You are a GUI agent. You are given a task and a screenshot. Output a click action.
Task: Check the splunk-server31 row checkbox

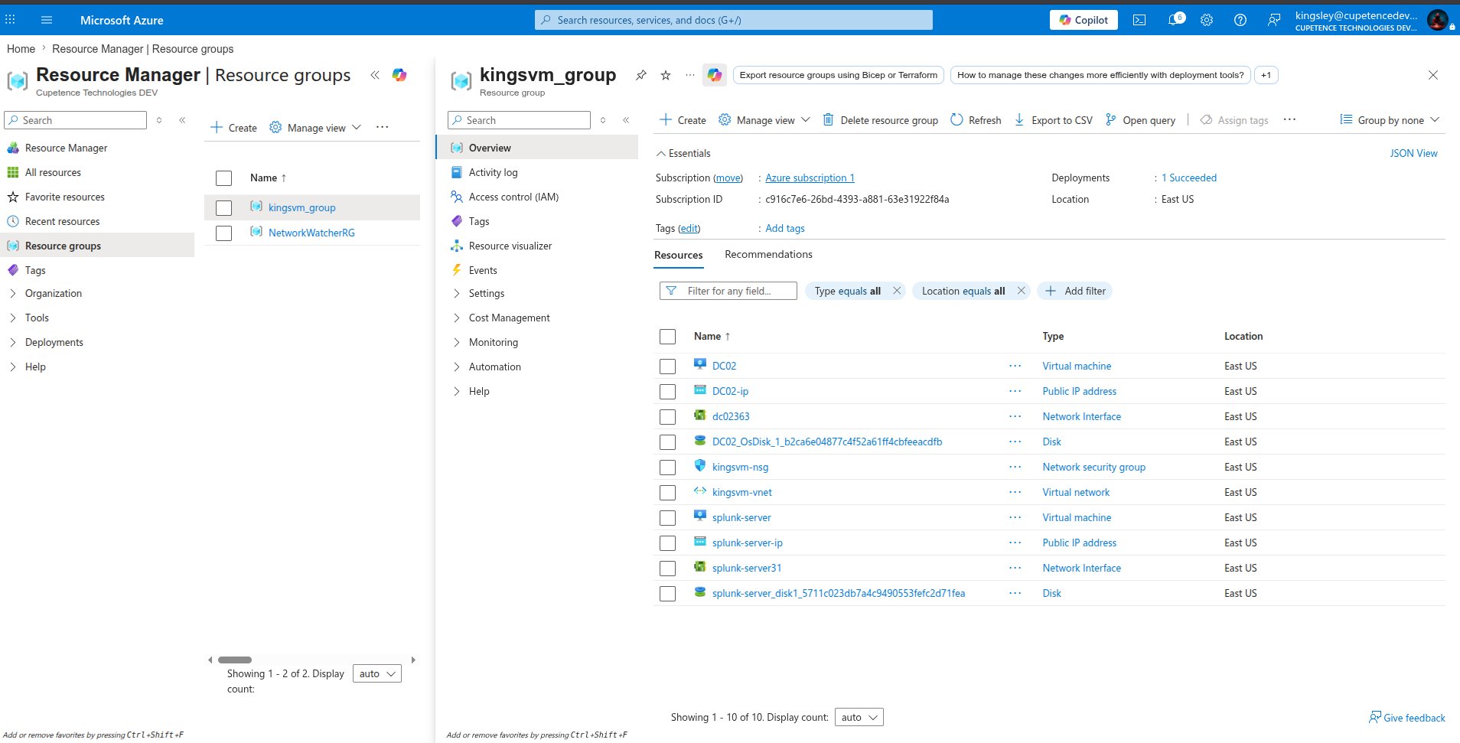point(667,569)
